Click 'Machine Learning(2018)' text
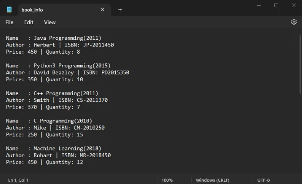The height and width of the screenshot is (184, 302). coord(67,148)
